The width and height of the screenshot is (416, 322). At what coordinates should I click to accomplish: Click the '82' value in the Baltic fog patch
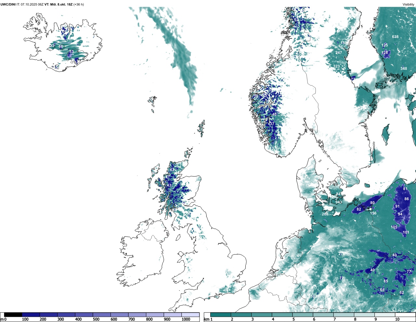(359, 209)
